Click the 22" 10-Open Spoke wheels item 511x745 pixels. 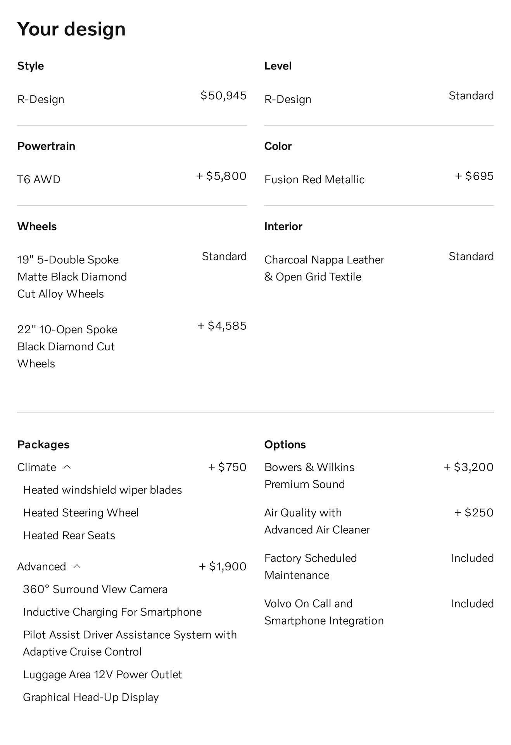[67, 347]
